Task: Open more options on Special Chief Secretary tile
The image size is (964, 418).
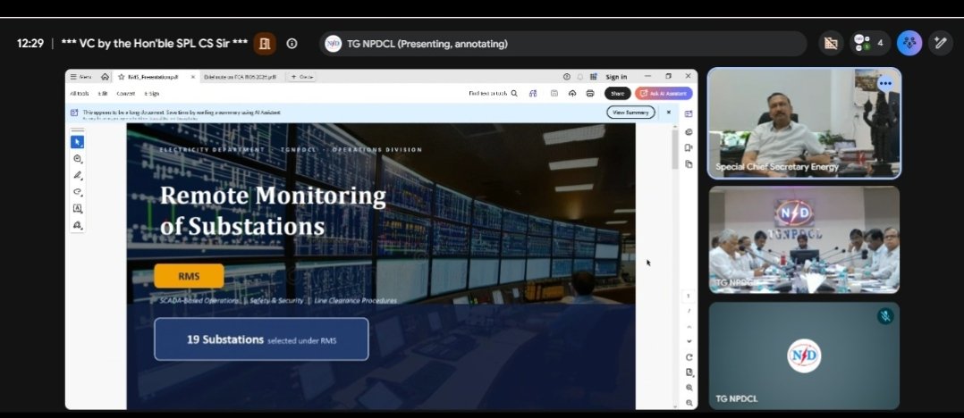Action: coord(885,83)
